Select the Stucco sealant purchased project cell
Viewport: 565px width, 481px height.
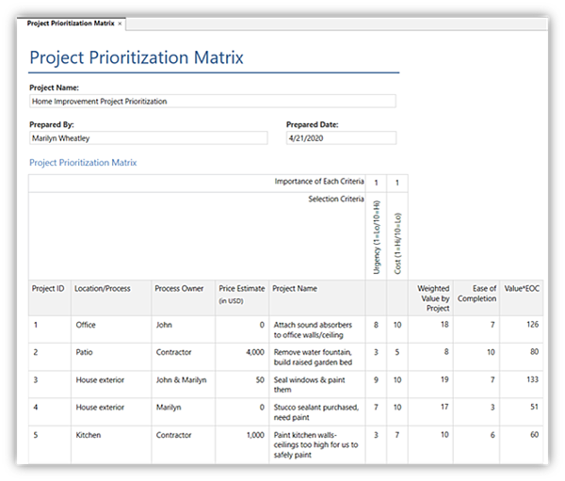(317, 412)
